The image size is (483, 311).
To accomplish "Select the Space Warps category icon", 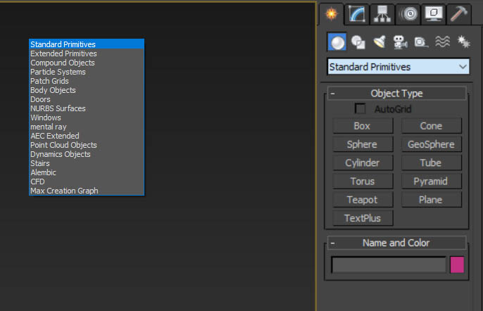I will coord(442,42).
